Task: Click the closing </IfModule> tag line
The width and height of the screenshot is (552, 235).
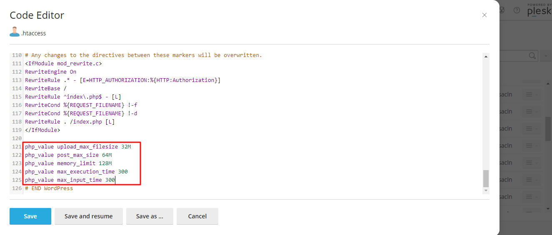Action: click(x=42, y=130)
